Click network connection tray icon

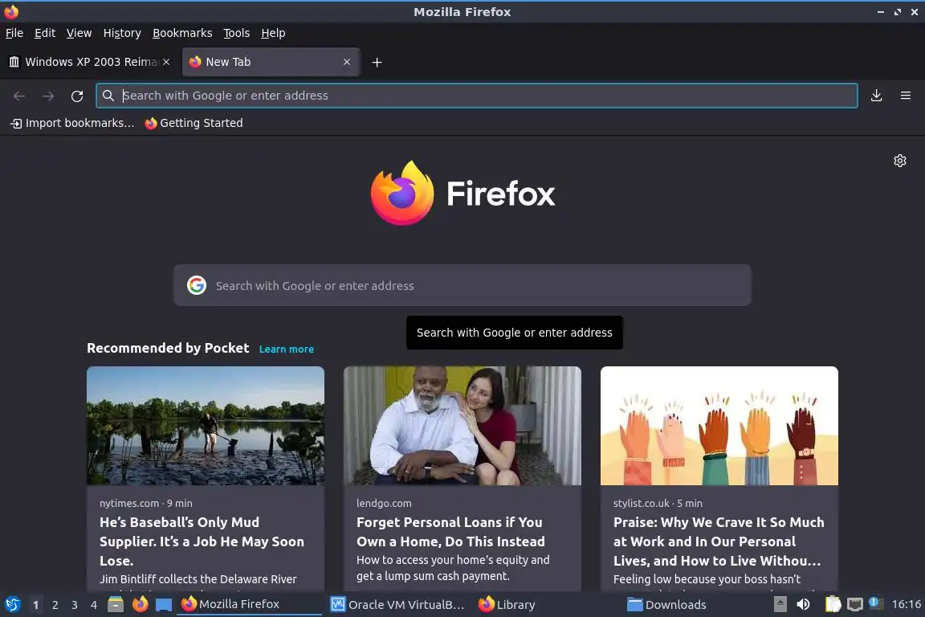(x=855, y=605)
